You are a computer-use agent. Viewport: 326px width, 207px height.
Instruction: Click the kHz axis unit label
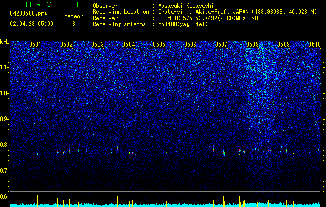pyautogui.click(x=5, y=42)
